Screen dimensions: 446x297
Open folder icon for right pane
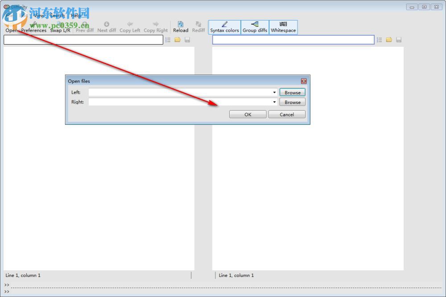pyautogui.click(x=389, y=40)
